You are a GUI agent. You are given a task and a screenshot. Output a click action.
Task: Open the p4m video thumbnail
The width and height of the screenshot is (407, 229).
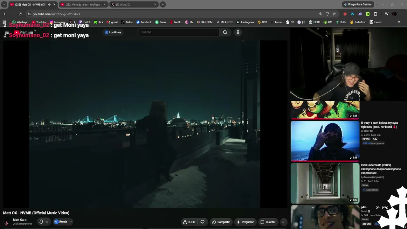(325, 217)
